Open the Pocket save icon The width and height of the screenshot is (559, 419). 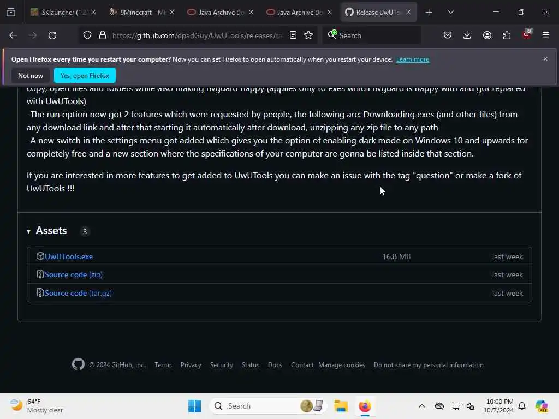[x=448, y=35]
